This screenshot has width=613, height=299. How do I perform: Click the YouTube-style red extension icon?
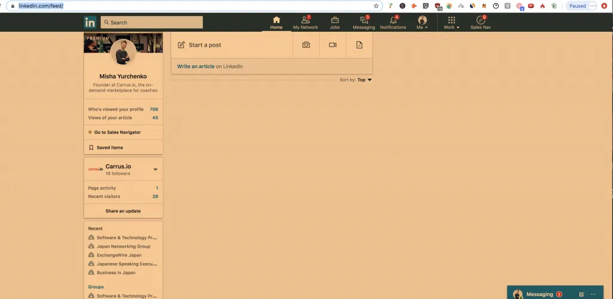pos(531,6)
